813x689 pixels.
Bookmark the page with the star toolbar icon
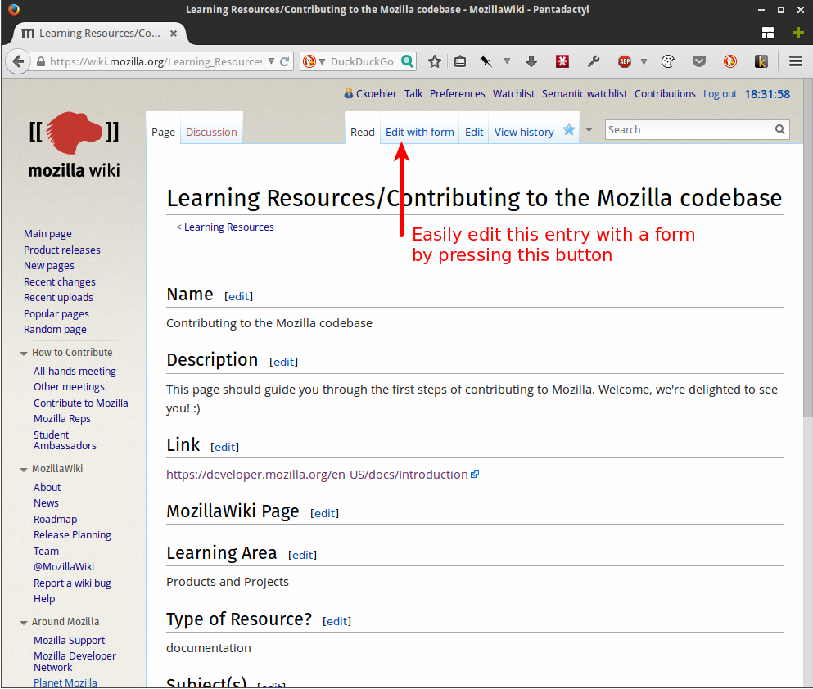tap(435, 61)
